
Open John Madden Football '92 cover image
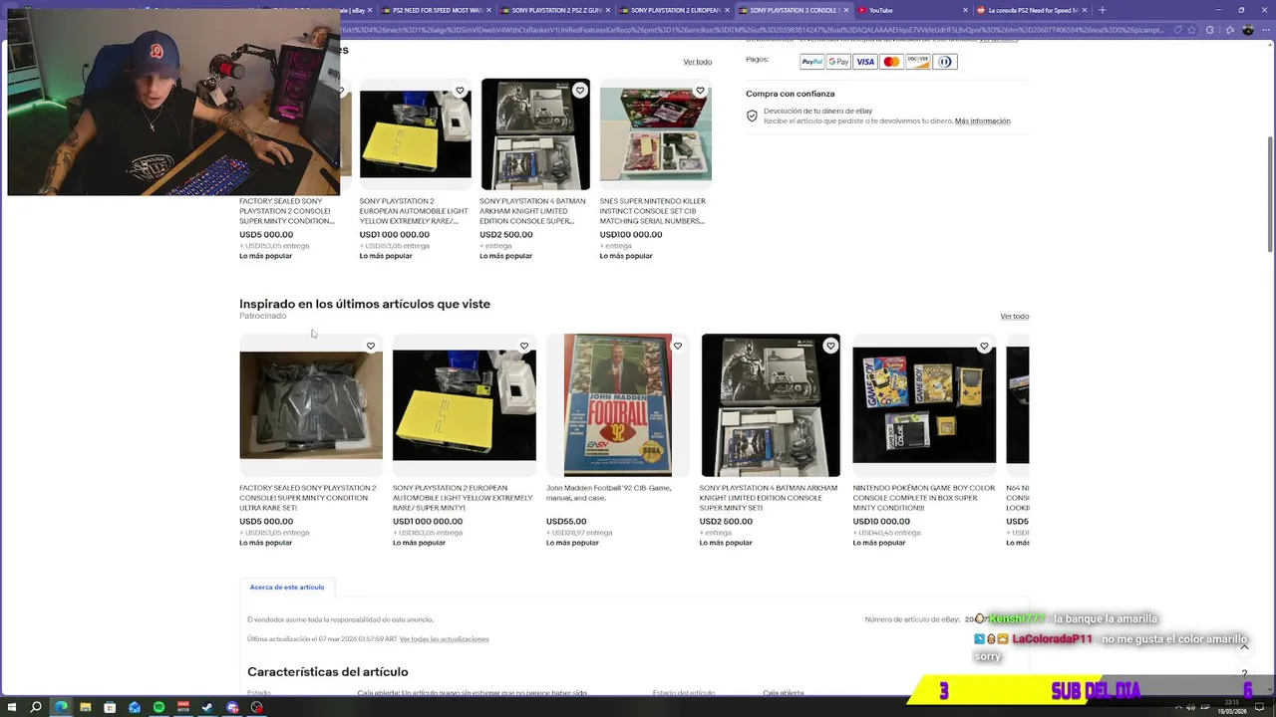[x=618, y=405]
